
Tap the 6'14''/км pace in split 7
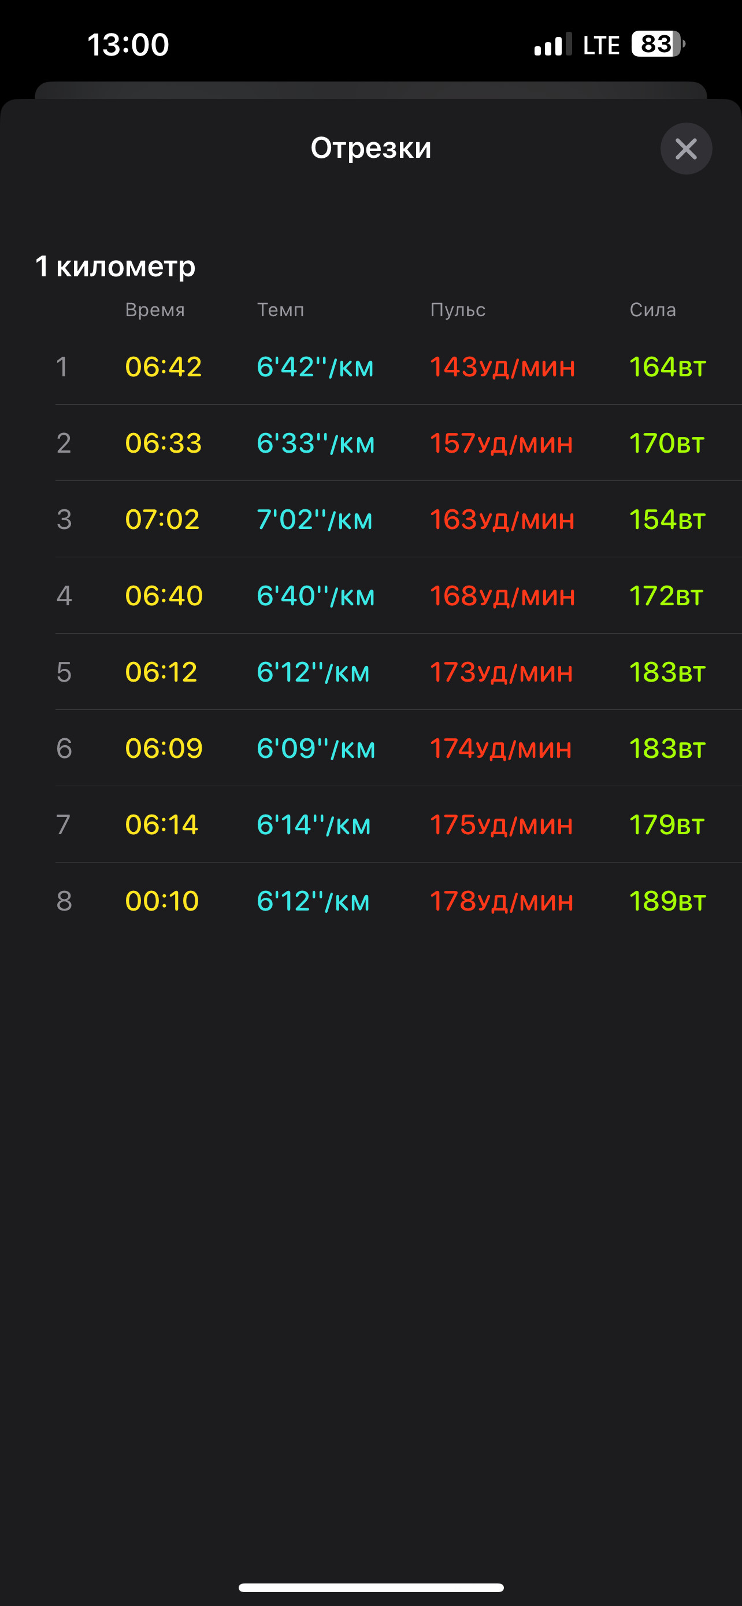point(314,825)
